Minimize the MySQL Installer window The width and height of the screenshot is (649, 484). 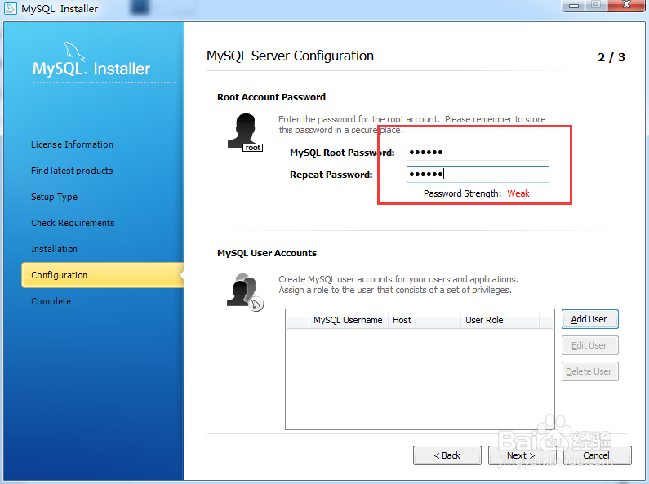pyautogui.click(x=574, y=5)
